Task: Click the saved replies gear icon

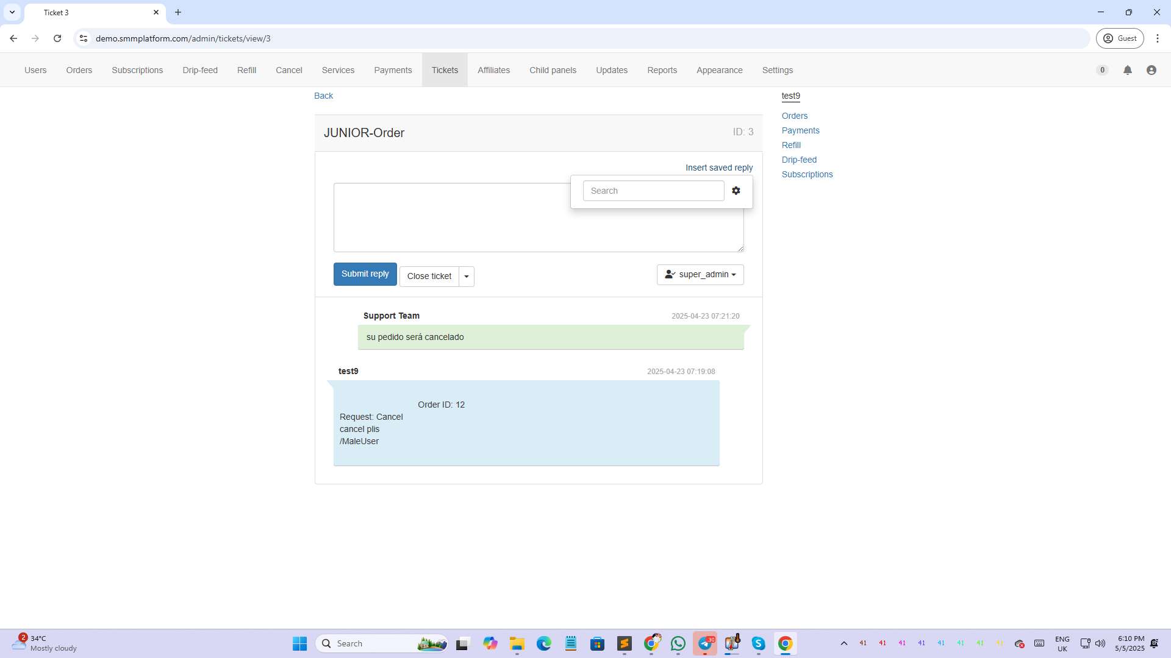Action: pyautogui.click(x=736, y=191)
